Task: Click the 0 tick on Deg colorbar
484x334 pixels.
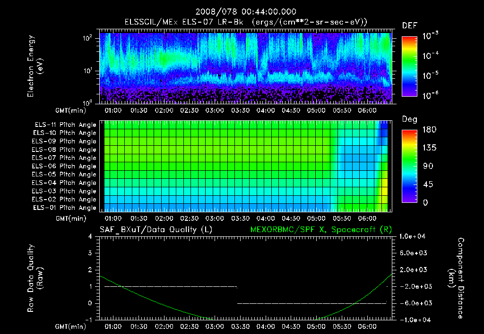Action: [x=425, y=202]
